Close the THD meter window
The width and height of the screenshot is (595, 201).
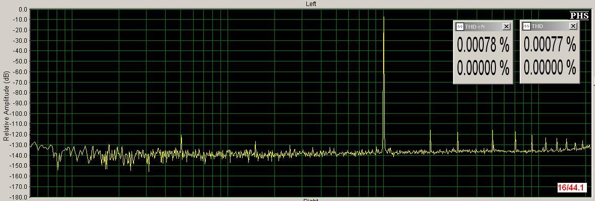coord(573,26)
